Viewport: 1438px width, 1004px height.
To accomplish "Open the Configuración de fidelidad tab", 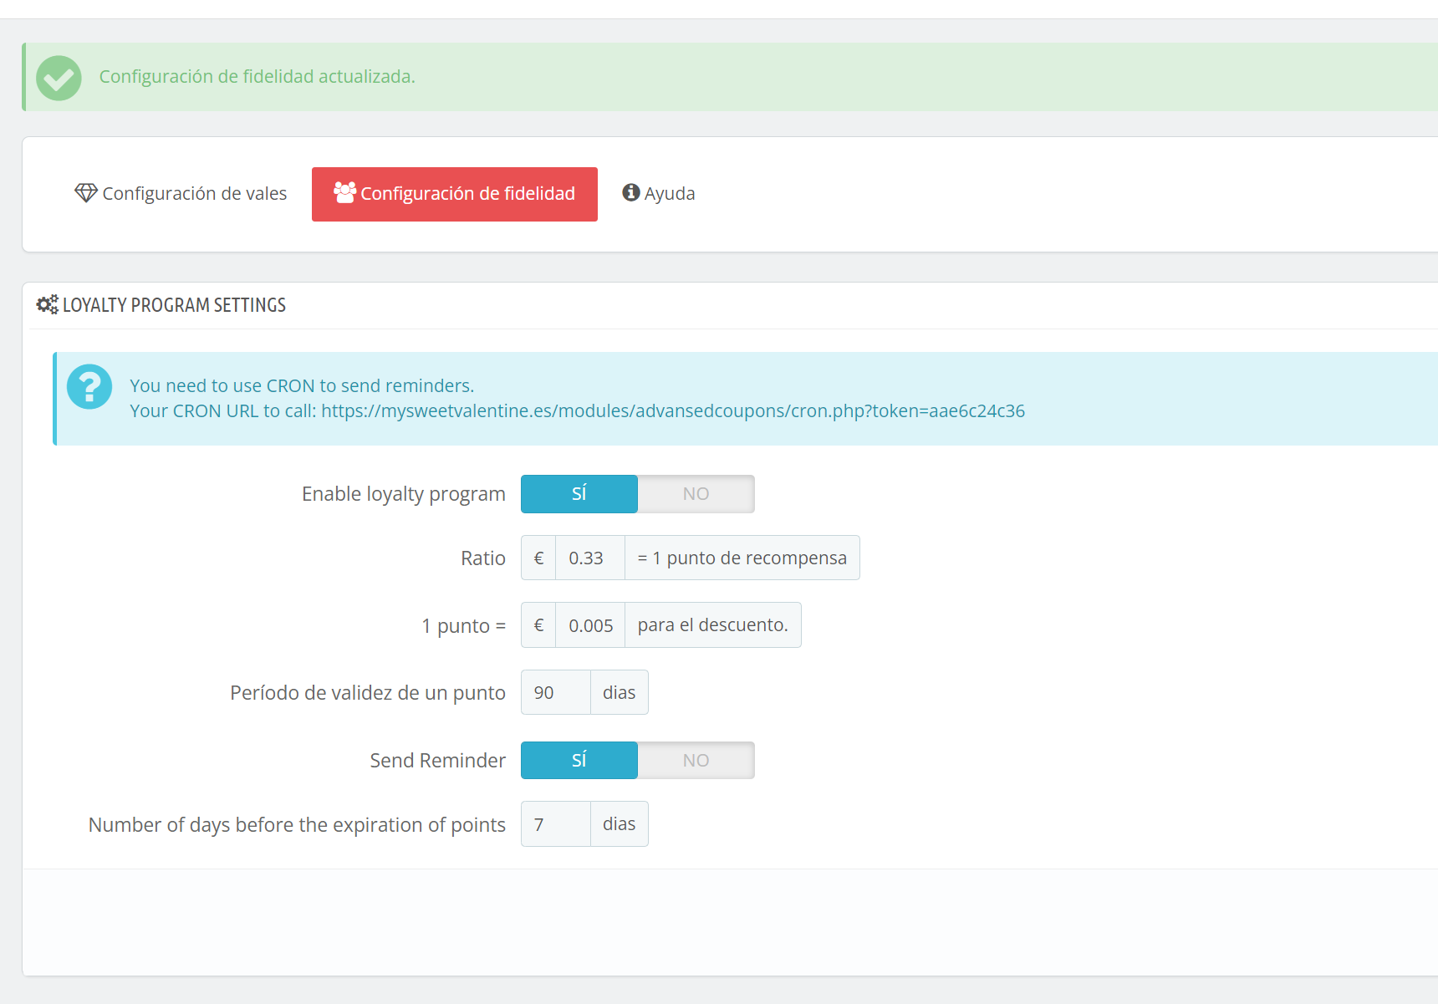I will tap(455, 194).
